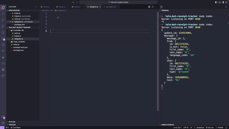This screenshot has height=129, width=229.
Task: Click LF end-of-line in status bar
Action: (191, 128)
